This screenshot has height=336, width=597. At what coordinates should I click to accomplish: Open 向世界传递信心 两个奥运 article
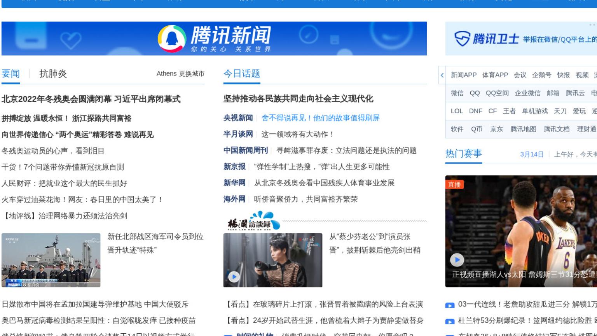click(x=77, y=135)
